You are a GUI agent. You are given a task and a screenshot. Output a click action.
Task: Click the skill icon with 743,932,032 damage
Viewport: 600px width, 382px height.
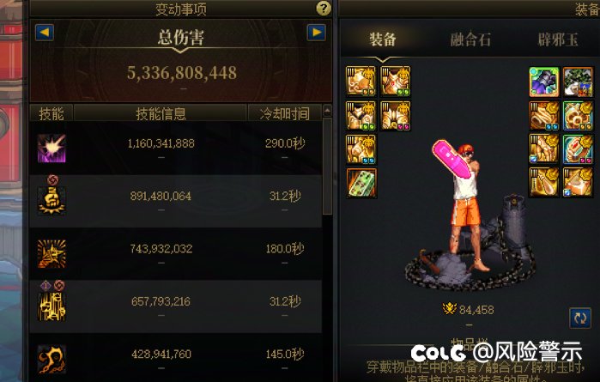(52, 253)
